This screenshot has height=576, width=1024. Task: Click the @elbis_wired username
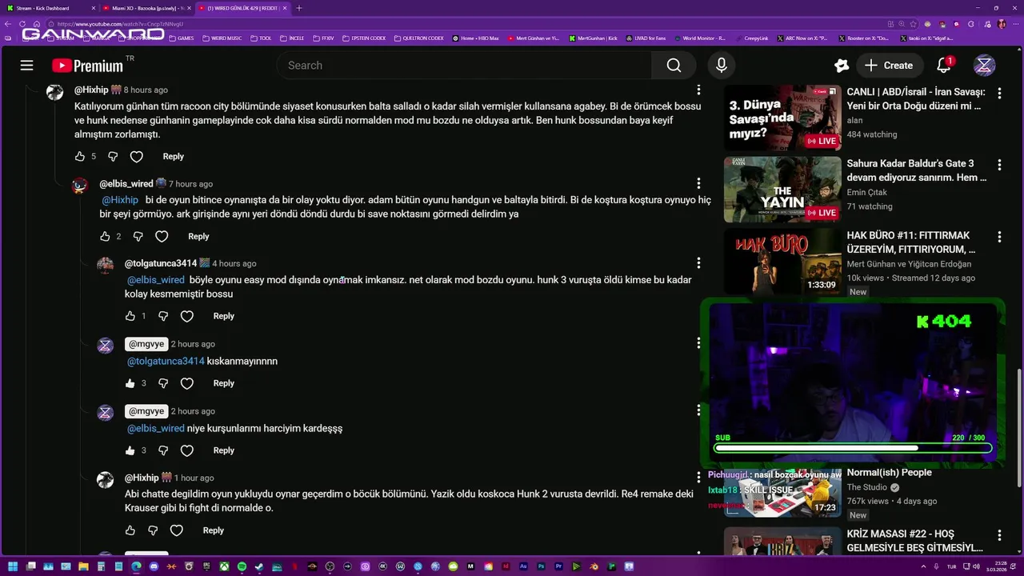(x=126, y=184)
